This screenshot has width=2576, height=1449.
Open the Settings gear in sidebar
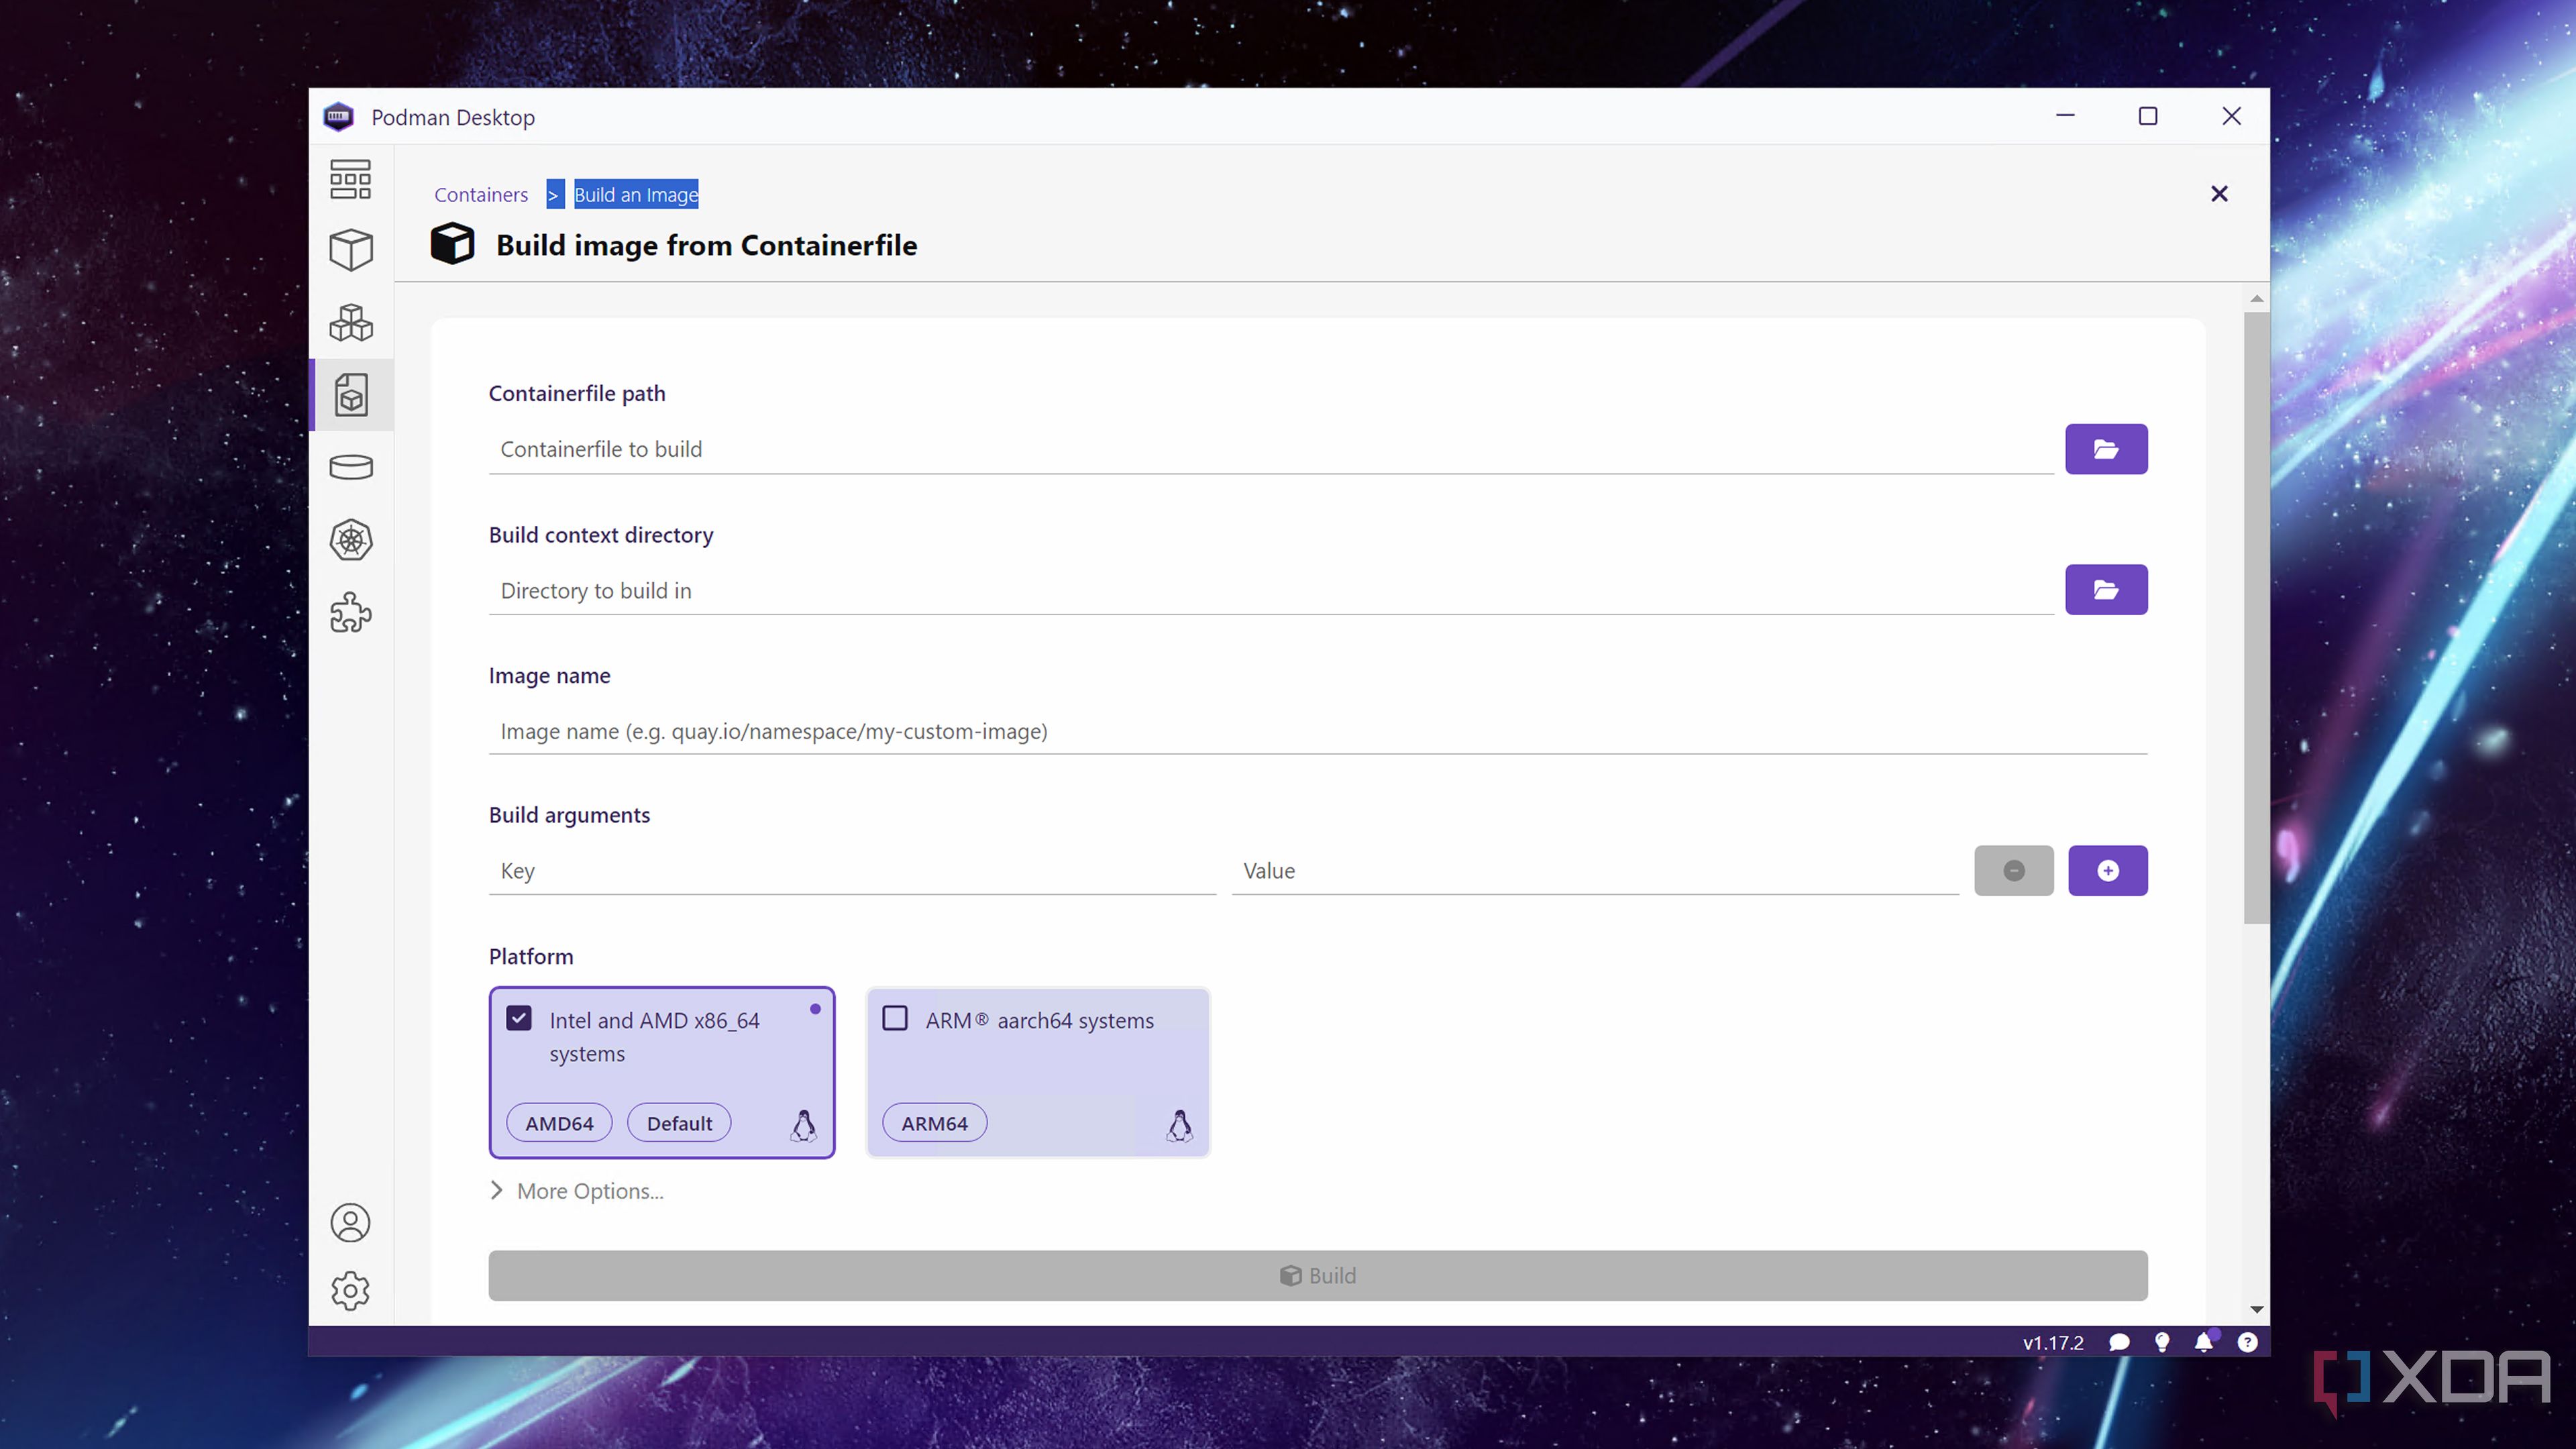point(350,1290)
